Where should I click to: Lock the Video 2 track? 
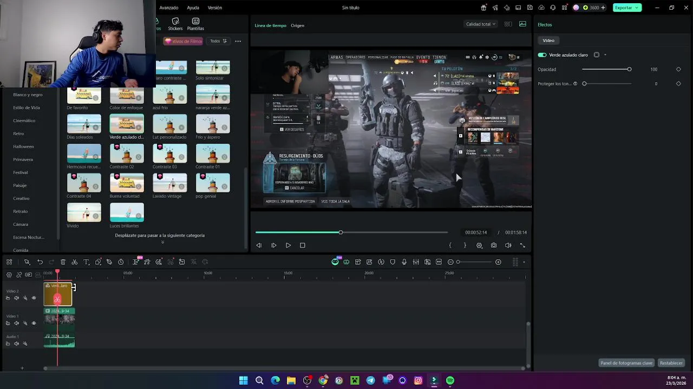pos(8,298)
